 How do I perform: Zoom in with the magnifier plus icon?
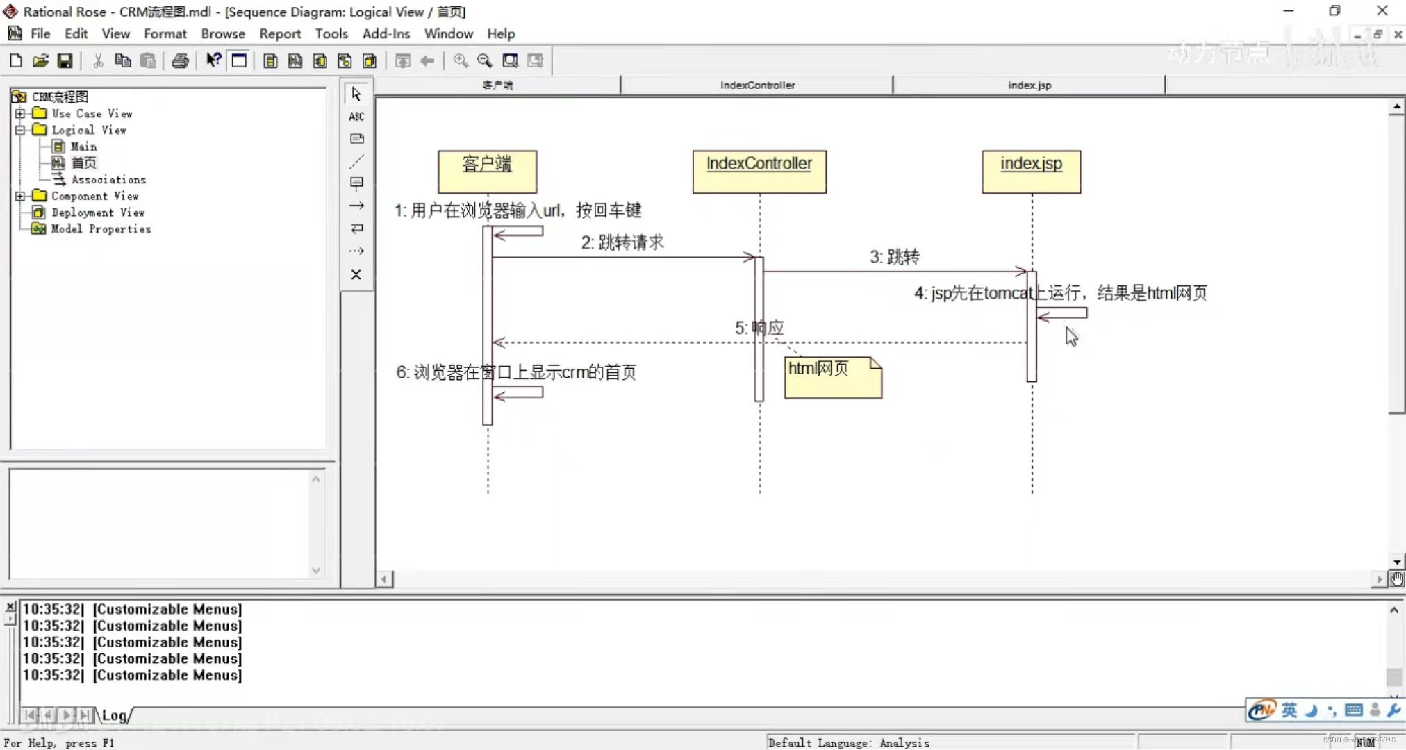[x=460, y=61]
